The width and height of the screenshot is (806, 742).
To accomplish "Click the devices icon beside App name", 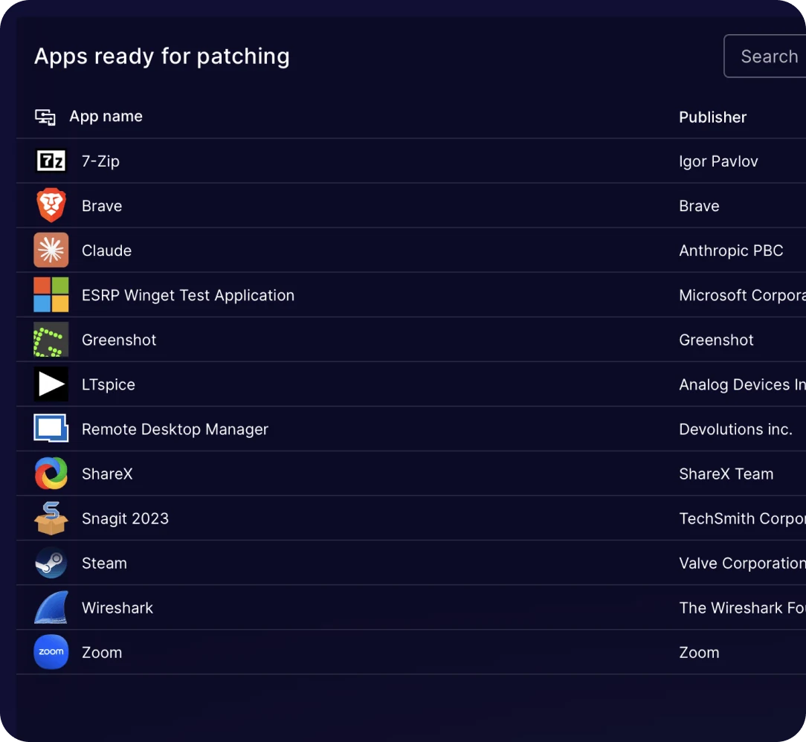I will [x=45, y=117].
